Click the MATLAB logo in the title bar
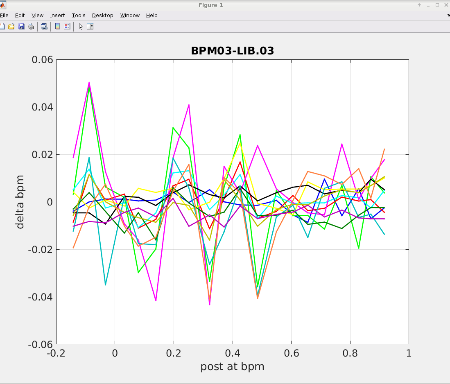Image resolution: width=450 pixels, height=384 pixels. 2,5
